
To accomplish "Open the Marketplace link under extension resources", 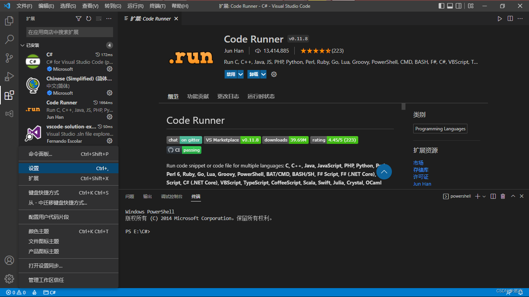I will [418, 163].
